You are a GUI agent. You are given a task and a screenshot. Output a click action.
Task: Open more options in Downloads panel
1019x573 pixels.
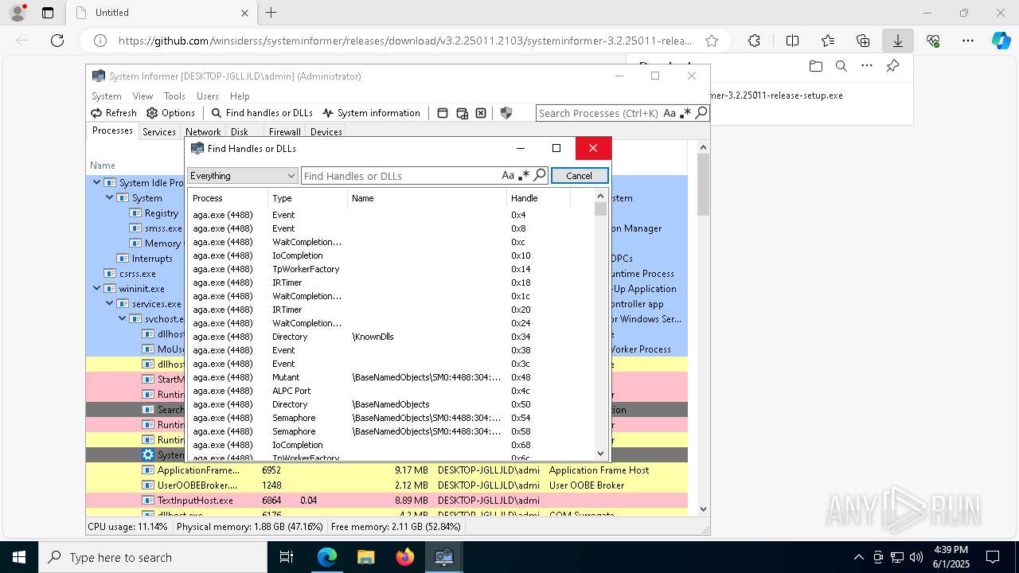[867, 66]
